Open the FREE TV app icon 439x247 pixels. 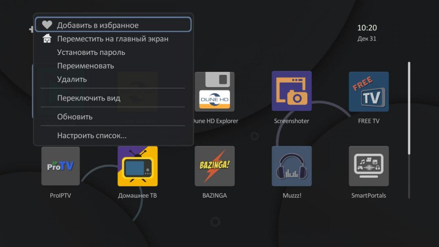pos(369,91)
